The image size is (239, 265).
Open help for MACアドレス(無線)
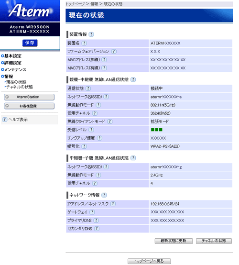click(104, 60)
